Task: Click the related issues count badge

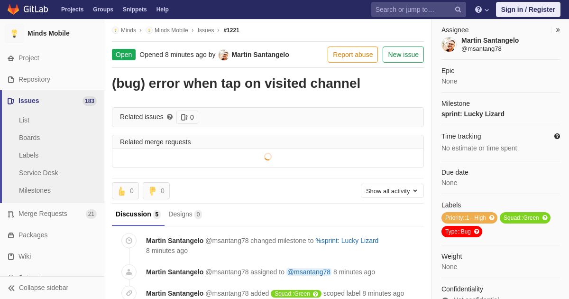Action: pos(187,117)
